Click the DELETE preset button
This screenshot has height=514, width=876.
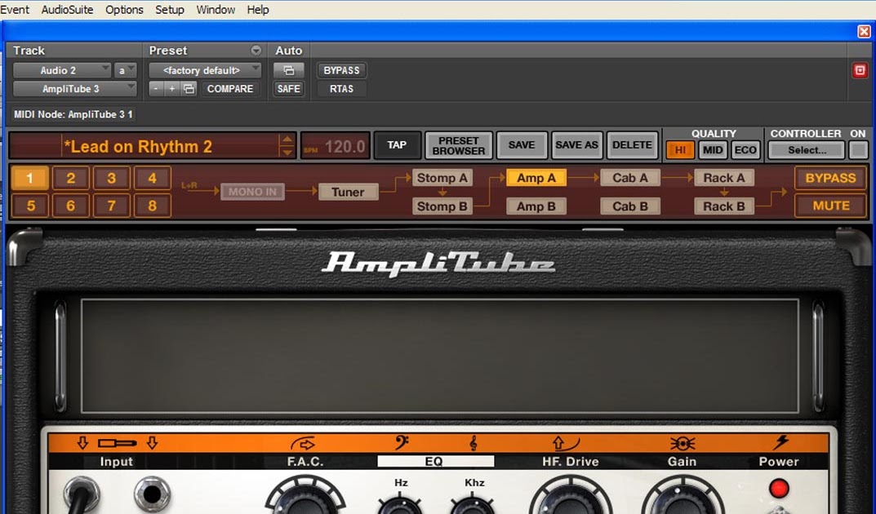pos(632,145)
